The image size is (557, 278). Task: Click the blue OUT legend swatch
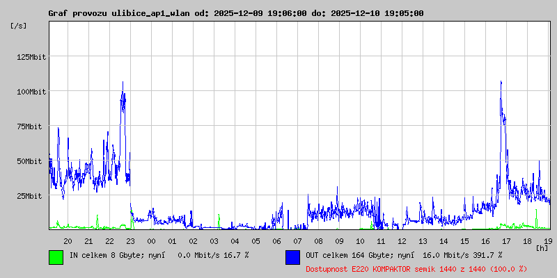pos(292,257)
